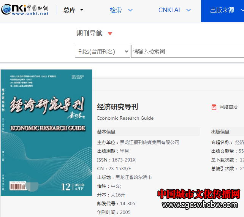Click the Economic Research Guide journal cover
Screen dimensions: 244x217
point(46,132)
